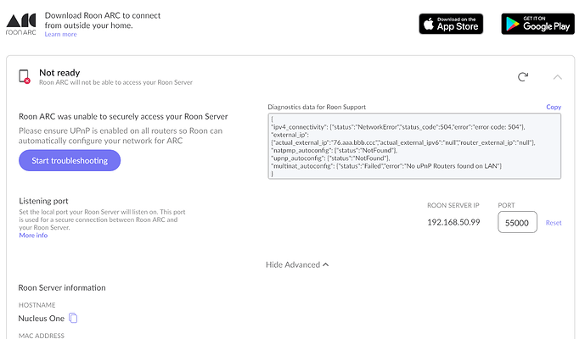
Task: Open the Learn more link
Action: click(x=61, y=34)
